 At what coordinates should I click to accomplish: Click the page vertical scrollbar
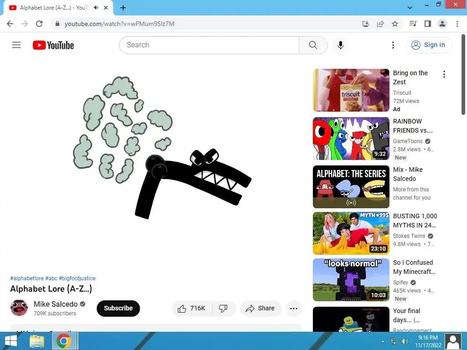tap(463, 74)
